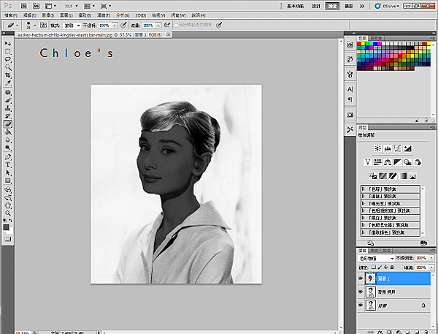Add a Levels adjustment

click(x=388, y=148)
